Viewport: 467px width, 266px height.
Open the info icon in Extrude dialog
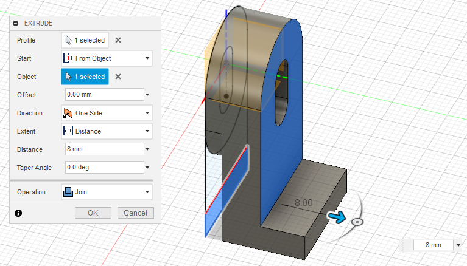click(18, 213)
